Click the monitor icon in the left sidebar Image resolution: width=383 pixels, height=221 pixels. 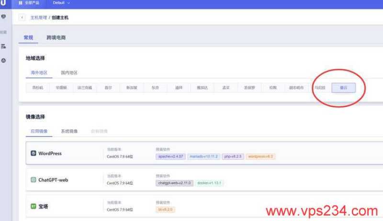point(3,17)
